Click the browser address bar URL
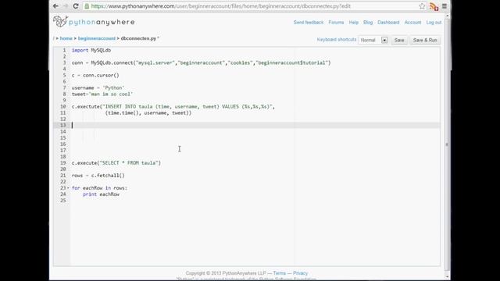Viewport: 500px width, 281px height. 220,6
